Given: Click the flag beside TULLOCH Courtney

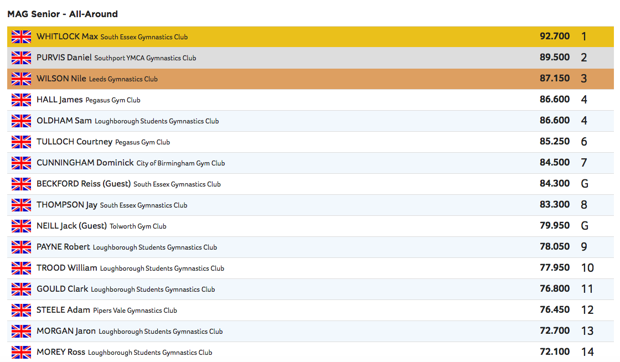Looking at the screenshot, I should click(x=21, y=142).
